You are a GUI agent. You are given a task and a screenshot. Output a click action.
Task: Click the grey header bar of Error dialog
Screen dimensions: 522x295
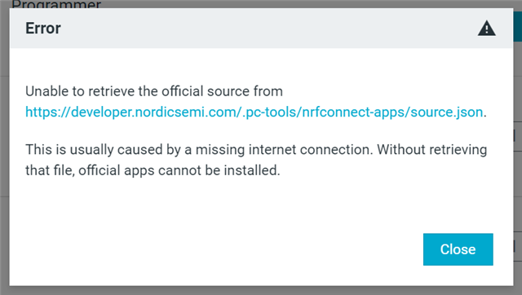point(261,29)
